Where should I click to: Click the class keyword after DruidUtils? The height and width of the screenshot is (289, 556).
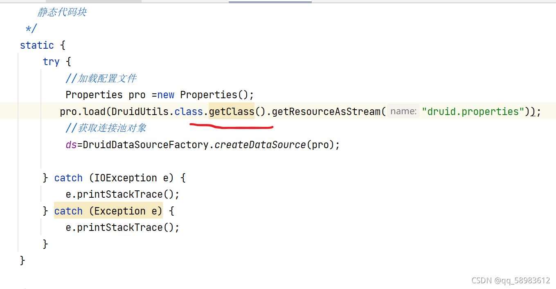pos(189,111)
